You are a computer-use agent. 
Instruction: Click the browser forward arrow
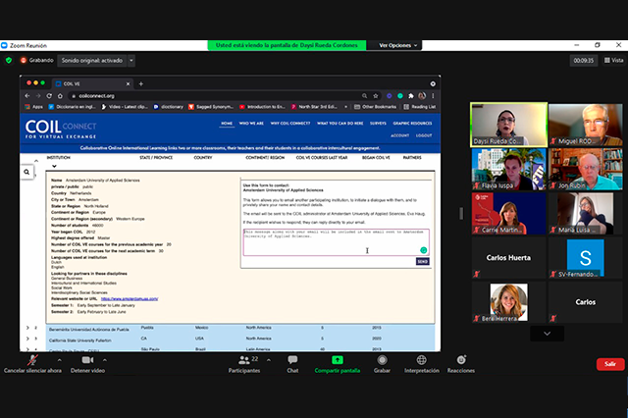[x=38, y=96]
